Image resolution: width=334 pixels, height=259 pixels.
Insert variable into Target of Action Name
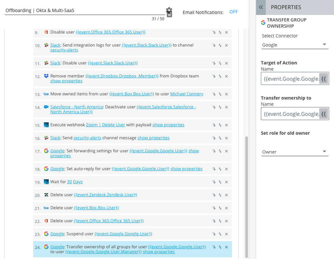(324, 79)
